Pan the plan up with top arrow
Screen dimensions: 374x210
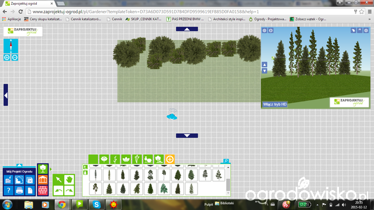187,29
